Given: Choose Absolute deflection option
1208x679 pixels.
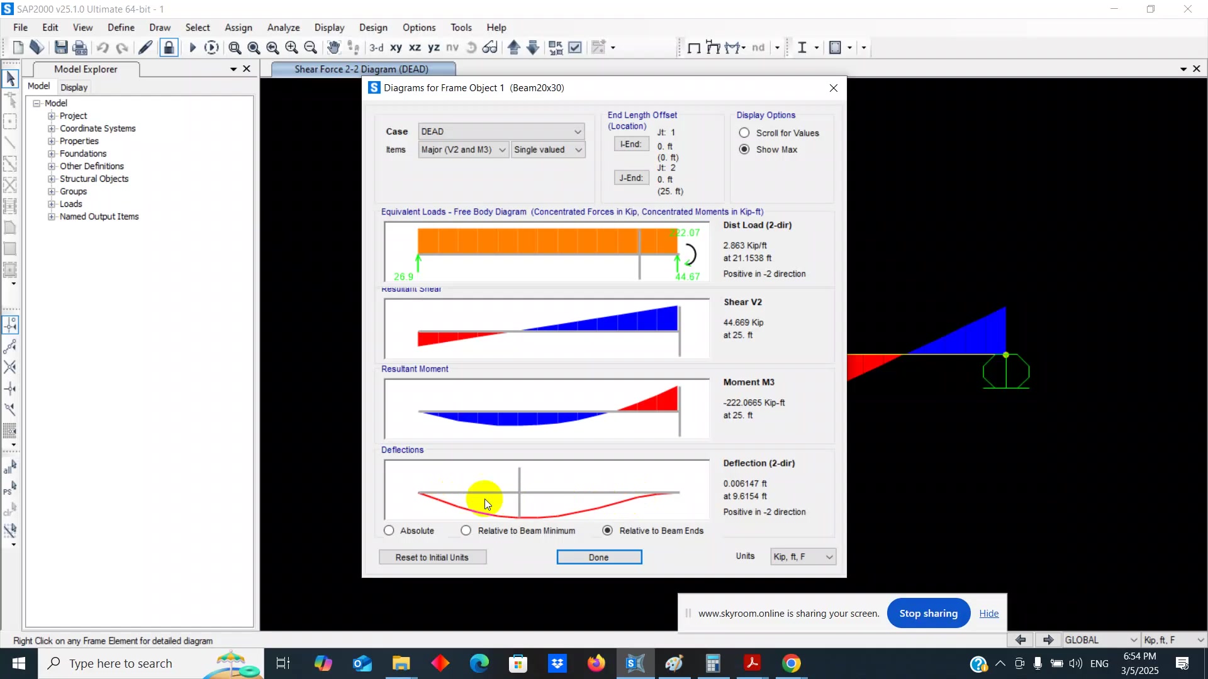Looking at the screenshot, I should click(389, 531).
